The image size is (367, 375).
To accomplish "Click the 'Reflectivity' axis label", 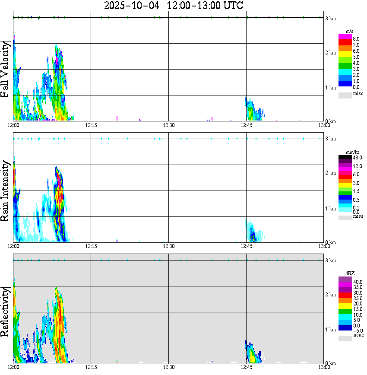I will (x=5, y=312).
